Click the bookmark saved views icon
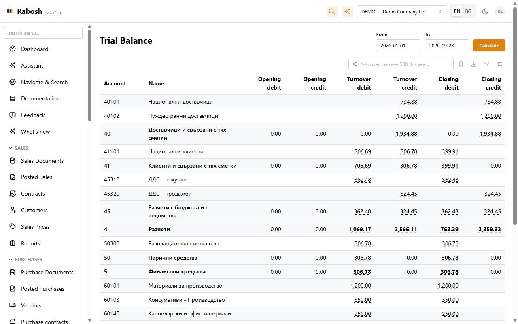 tap(461, 64)
